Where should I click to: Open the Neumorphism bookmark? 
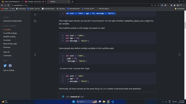(x=74, y=9)
